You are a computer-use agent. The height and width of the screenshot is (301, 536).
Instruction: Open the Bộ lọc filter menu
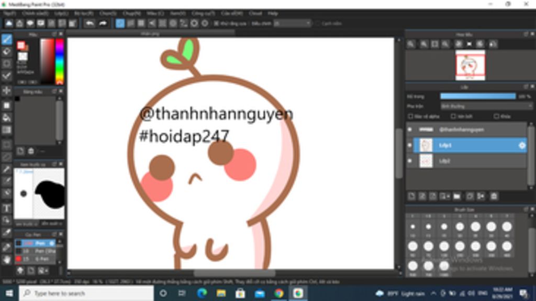(x=84, y=13)
